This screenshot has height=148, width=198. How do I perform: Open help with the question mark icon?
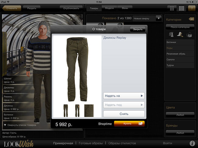click(x=192, y=8)
